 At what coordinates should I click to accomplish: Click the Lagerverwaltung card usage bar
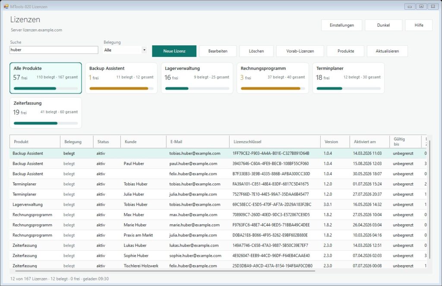(x=197, y=88)
